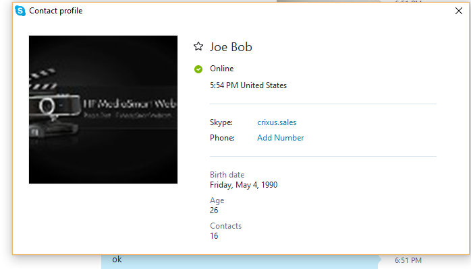Close the Contact profile window
This screenshot has width=471, height=269.
tap(459, 11)
